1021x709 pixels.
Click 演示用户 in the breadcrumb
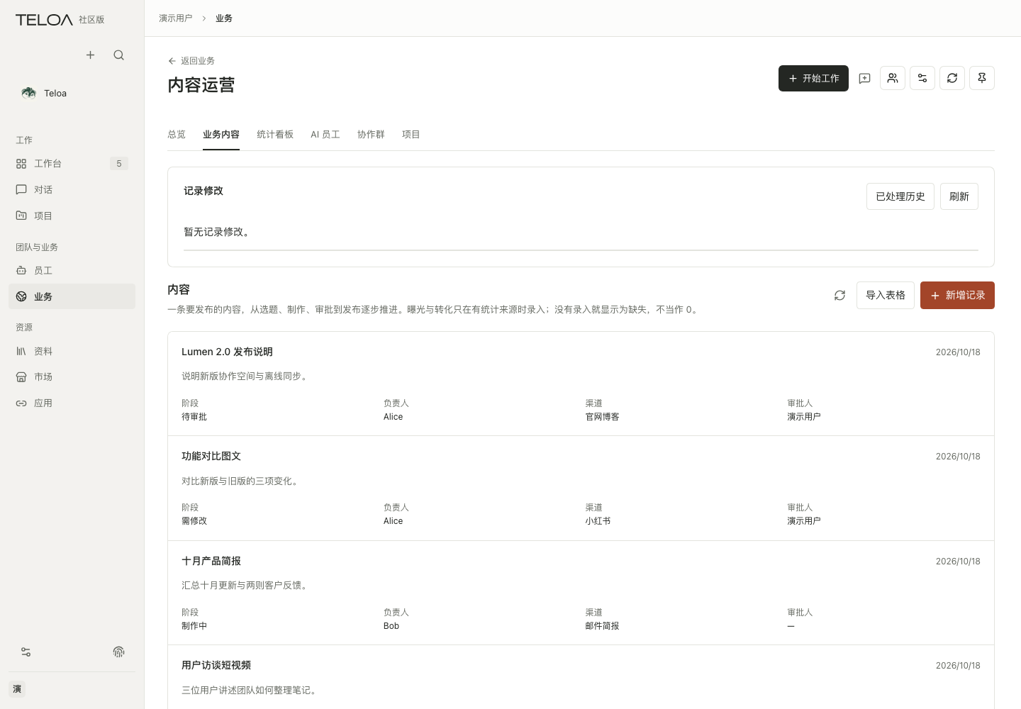176,18
